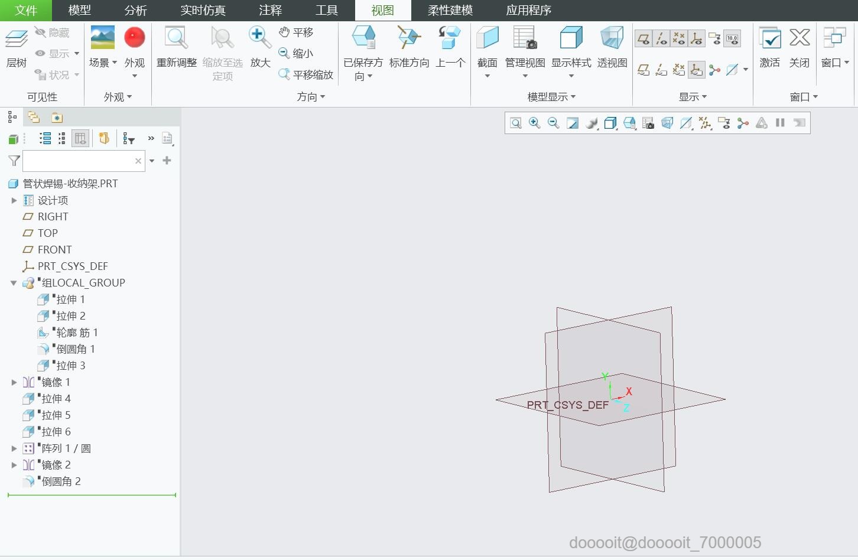
Task: Click zoom in icon in graphics toolbar
Action: click(x=535, y=123)
